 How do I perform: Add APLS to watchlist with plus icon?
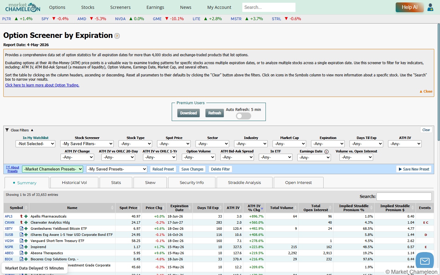click(26, 216)
